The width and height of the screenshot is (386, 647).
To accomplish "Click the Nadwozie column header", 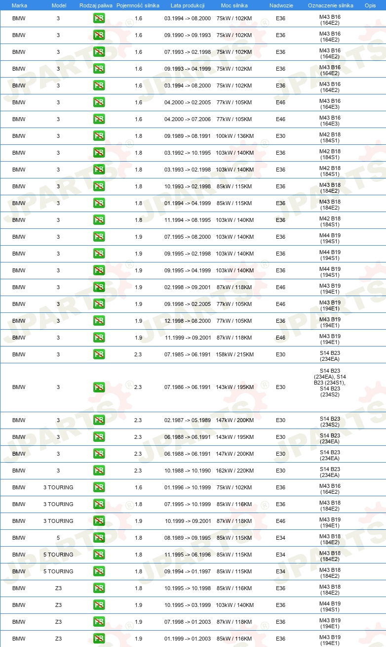I will point(280,5).
